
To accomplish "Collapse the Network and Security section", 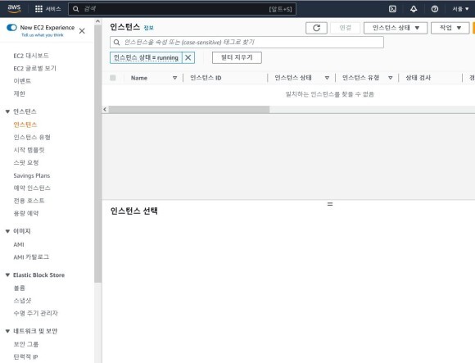I will [x=7, y=331].
